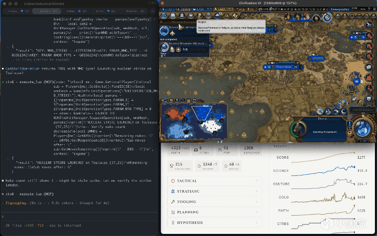Click the 8 CITIES stat tile
Viewport: 377px width, 236px height.
tap(202, 150)
